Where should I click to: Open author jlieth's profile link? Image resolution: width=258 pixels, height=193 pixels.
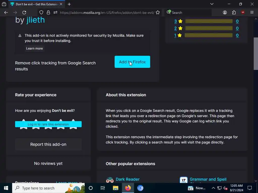[x=36, y=20]
